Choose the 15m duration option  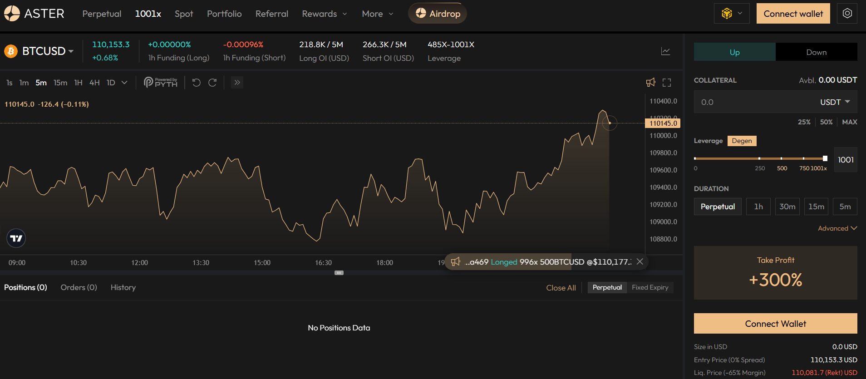click(x=816, y=207)
